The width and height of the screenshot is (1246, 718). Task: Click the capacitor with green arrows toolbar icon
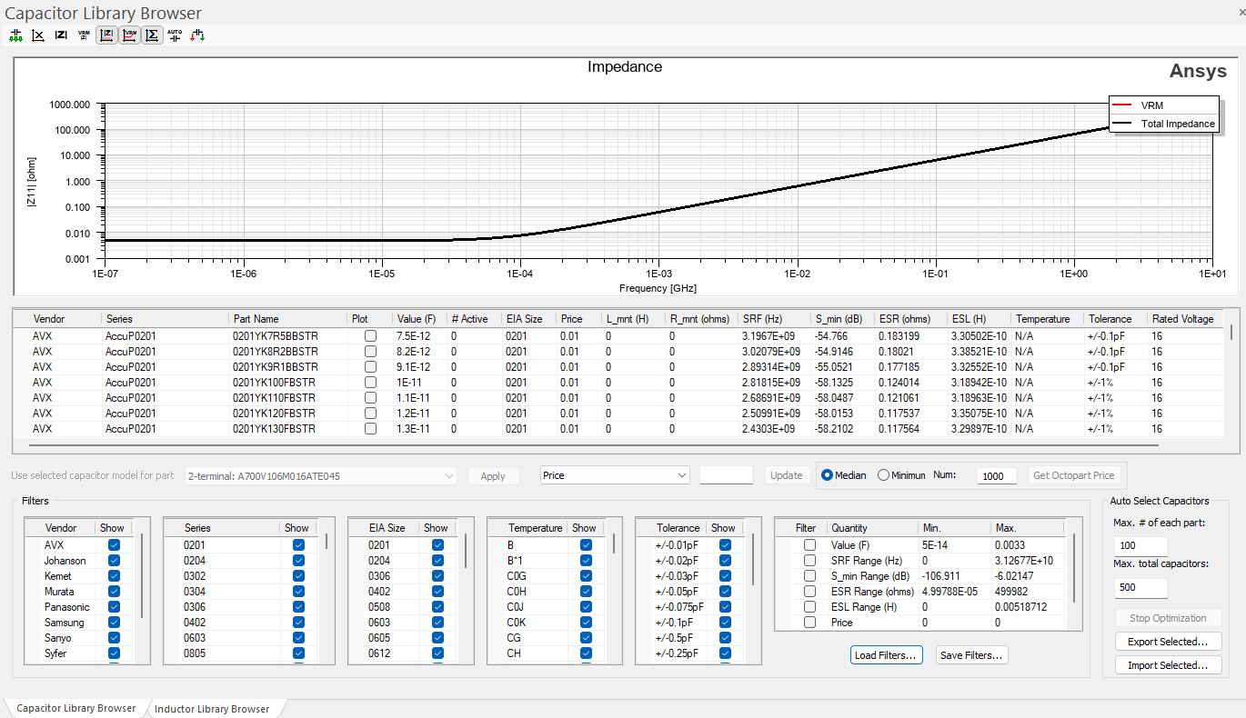click(15, 35)
